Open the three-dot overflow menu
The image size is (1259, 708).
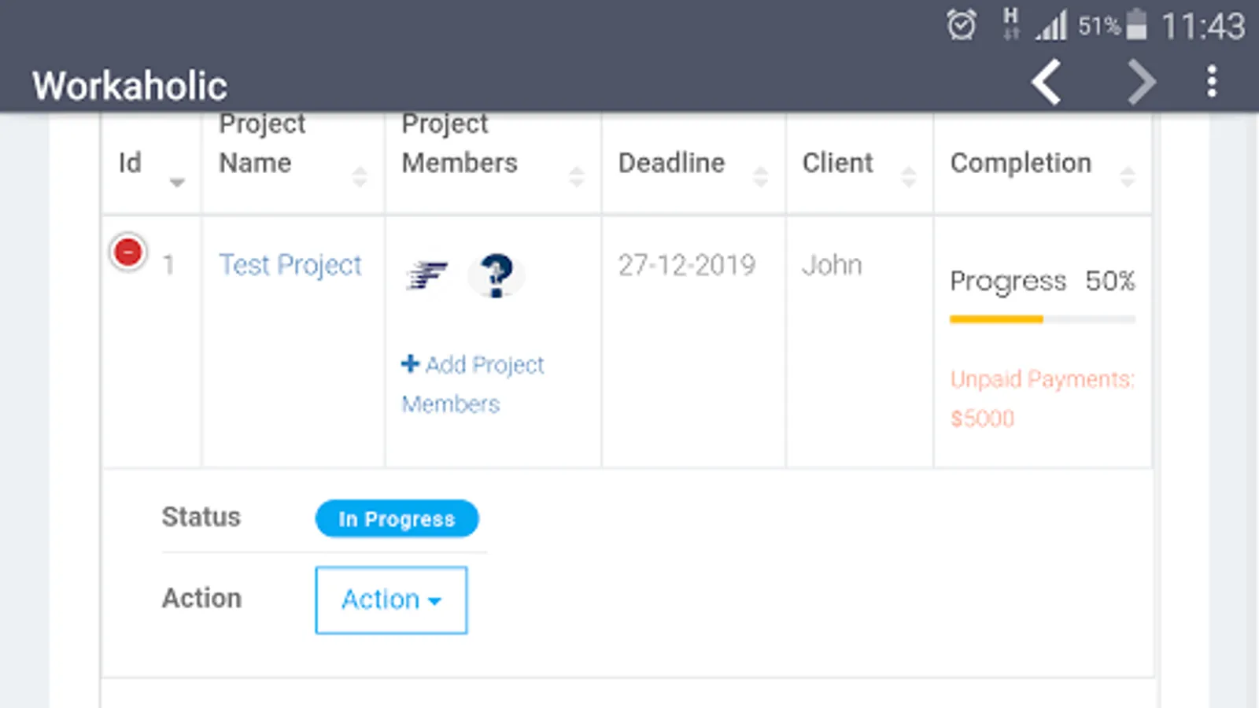[1212, 82]
